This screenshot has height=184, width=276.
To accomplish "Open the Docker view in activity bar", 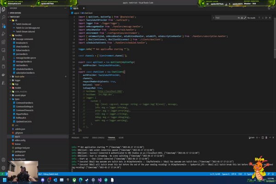I will [3, 75].
